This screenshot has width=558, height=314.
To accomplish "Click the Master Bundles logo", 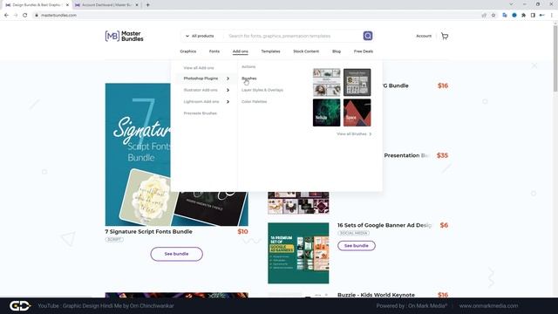I will click(124, 36).
